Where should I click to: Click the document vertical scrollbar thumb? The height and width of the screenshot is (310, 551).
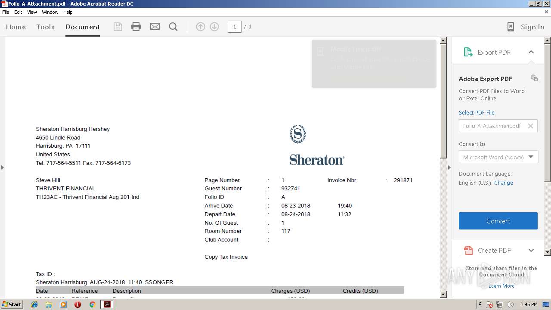(x=443, y=101)
